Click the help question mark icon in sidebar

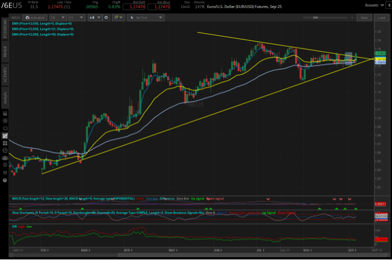click(5, 180)
